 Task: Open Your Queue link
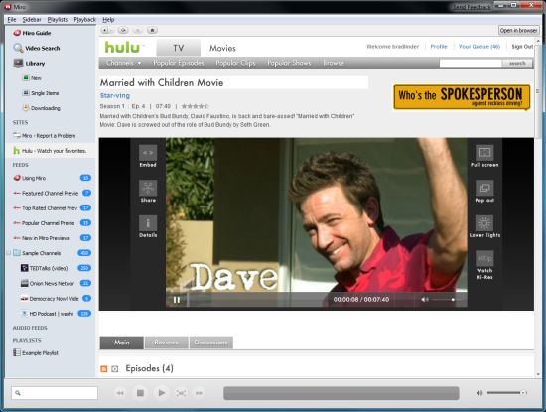point(479,46)
